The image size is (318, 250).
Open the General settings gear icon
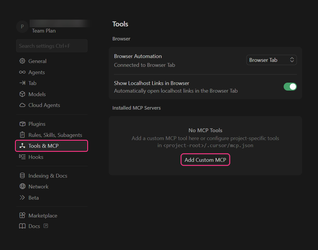click(23, 61)
